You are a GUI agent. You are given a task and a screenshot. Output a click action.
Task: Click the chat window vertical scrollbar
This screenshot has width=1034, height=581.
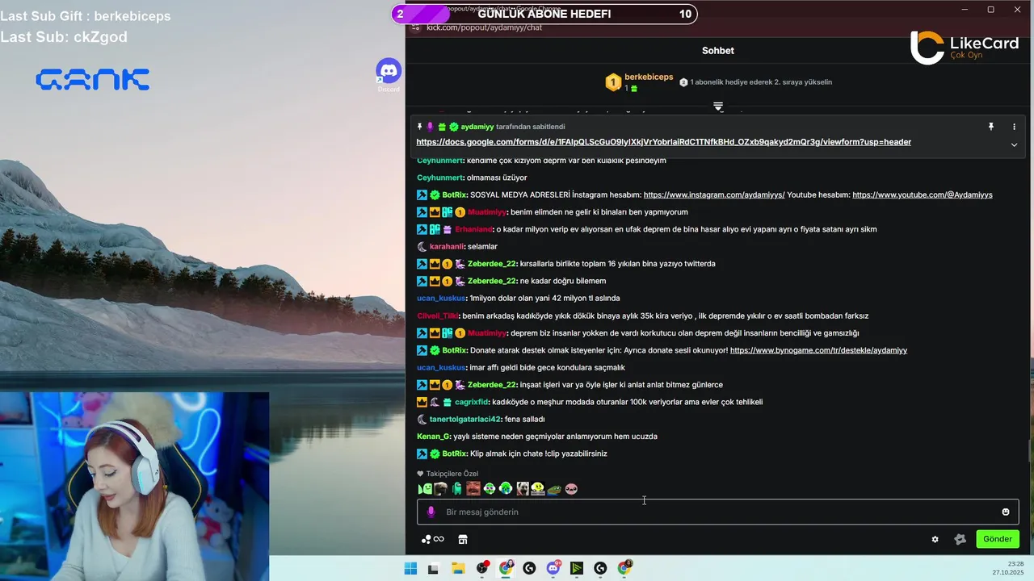point(1028,449)
